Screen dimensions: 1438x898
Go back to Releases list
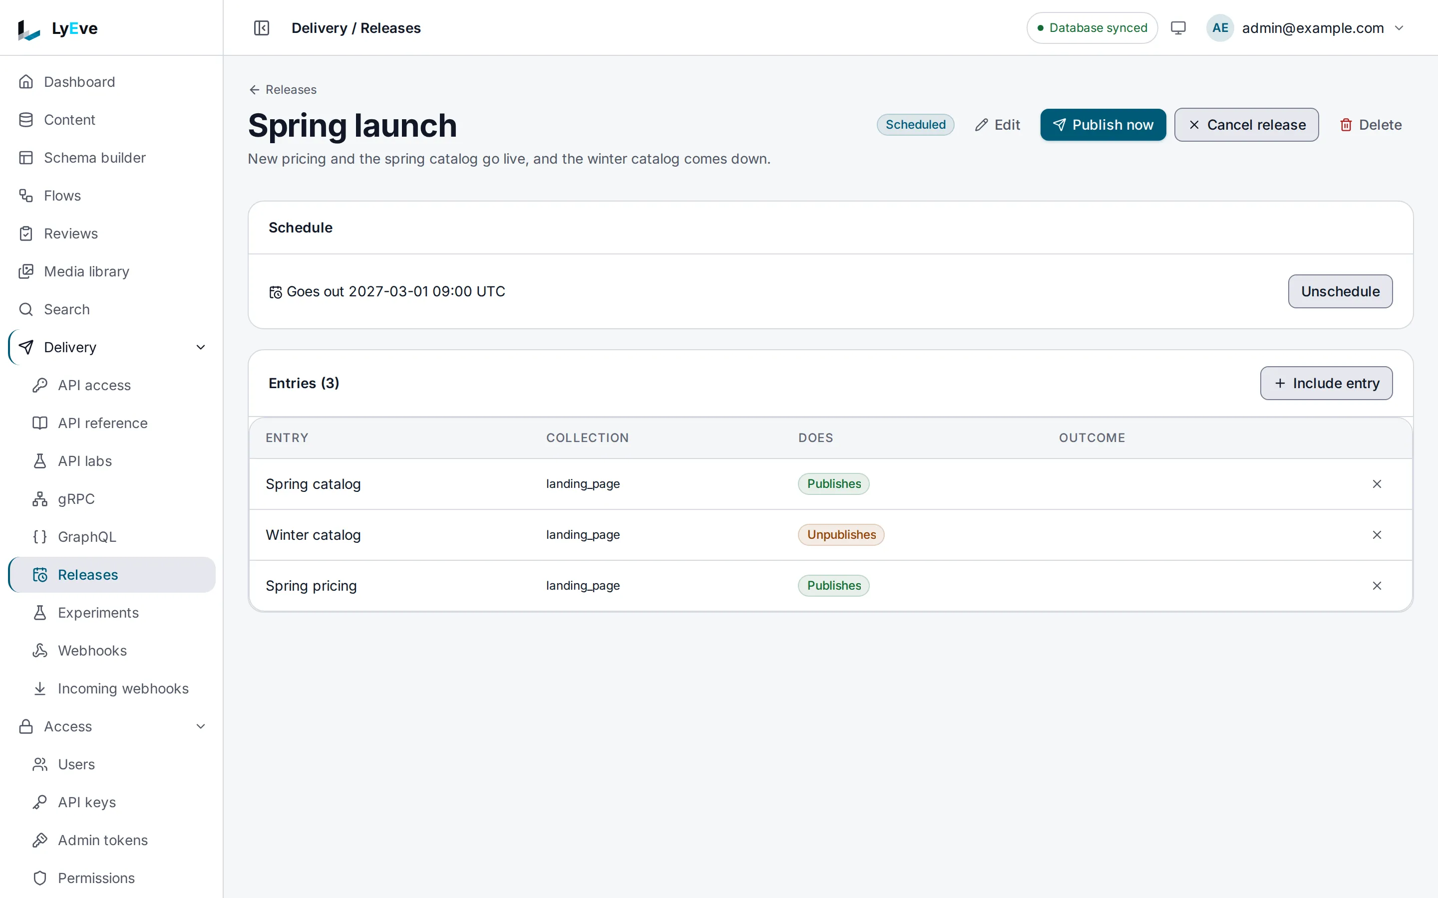point(283,90)
